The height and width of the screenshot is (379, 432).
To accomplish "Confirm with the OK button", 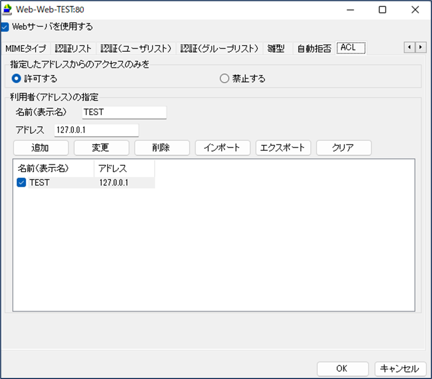I will [342, 369].
